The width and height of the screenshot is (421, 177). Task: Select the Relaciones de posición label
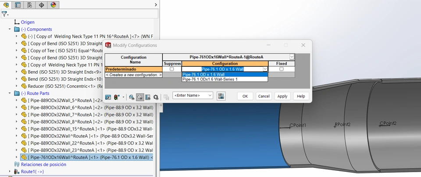click(43, 164)
